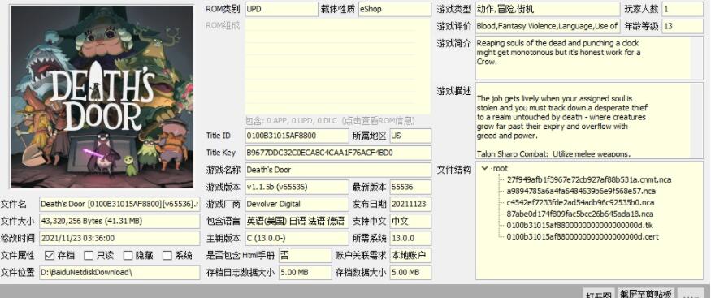Click the ROM类别 field showing UPD
The width and height of the screenshot is (711, 298).
(282, 9)
